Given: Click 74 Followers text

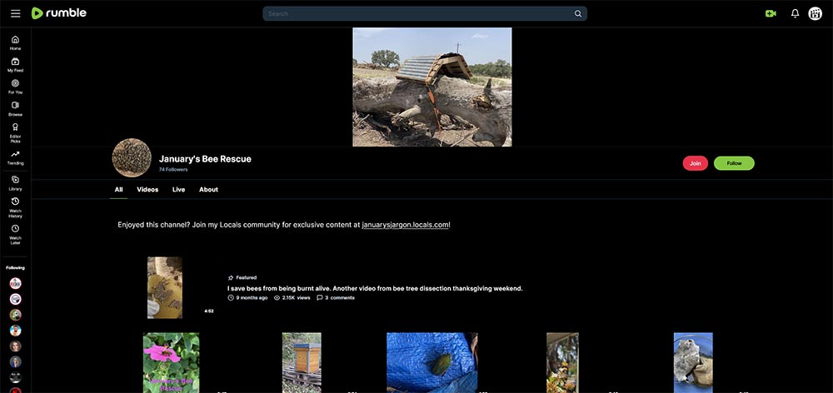Looking at the screenshot, I should tap(173, 170).
